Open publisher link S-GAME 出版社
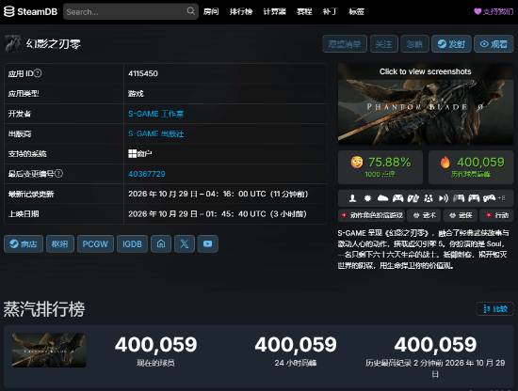Viewport: 518px width, 391px height. (156, 133)
